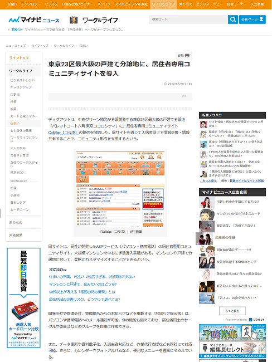The height and width of the screenshot is (362, 272).
Task: Focus the search keyword input field
Action: point(188,19)
